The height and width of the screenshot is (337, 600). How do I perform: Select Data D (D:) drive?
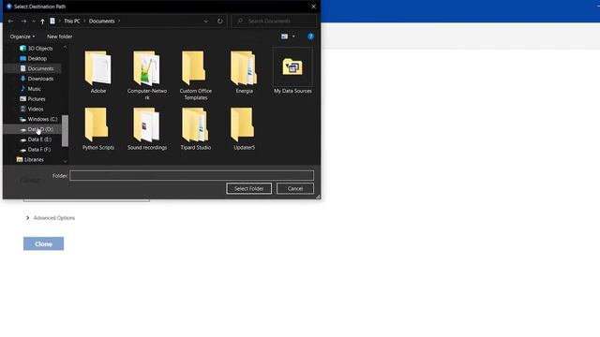coord(37,129)
